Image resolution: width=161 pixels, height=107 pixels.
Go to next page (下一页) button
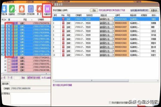tap(10, 78)
